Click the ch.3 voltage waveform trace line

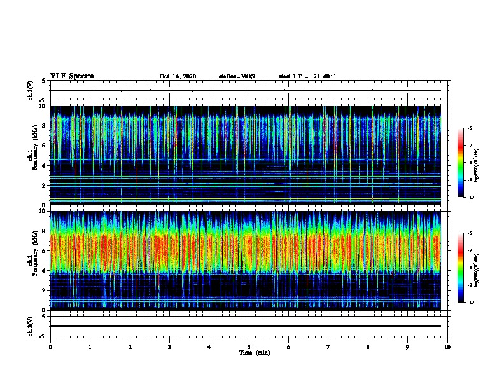point(246,326)
